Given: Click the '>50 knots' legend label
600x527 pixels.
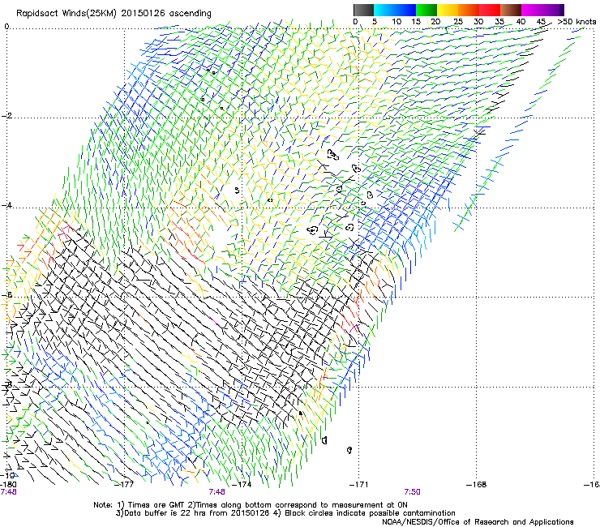Looking at the screenshot, I should [576, 22].
